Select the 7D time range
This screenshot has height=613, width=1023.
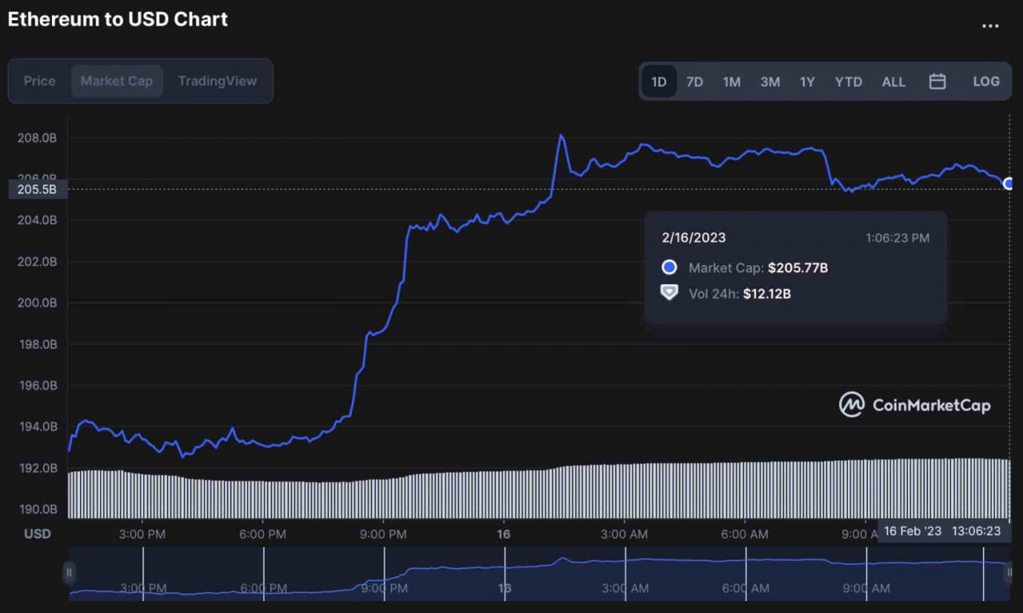point(695,81)
